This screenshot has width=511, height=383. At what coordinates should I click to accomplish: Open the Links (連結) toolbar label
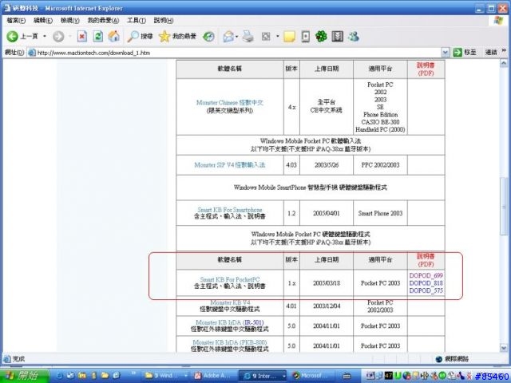[x=491, y=52]
